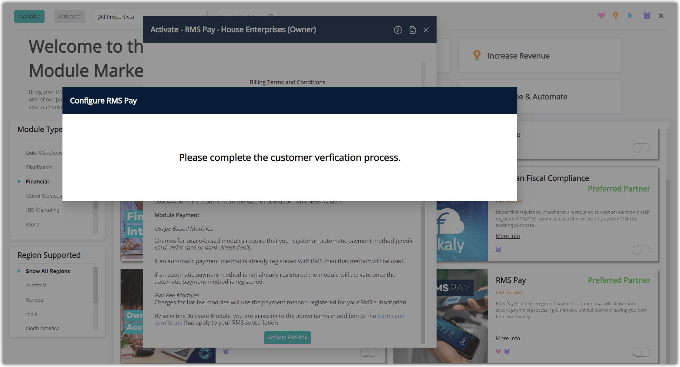Switch to the Available tab
Viewport: 680px width, 367px height.
click(29, 16)
